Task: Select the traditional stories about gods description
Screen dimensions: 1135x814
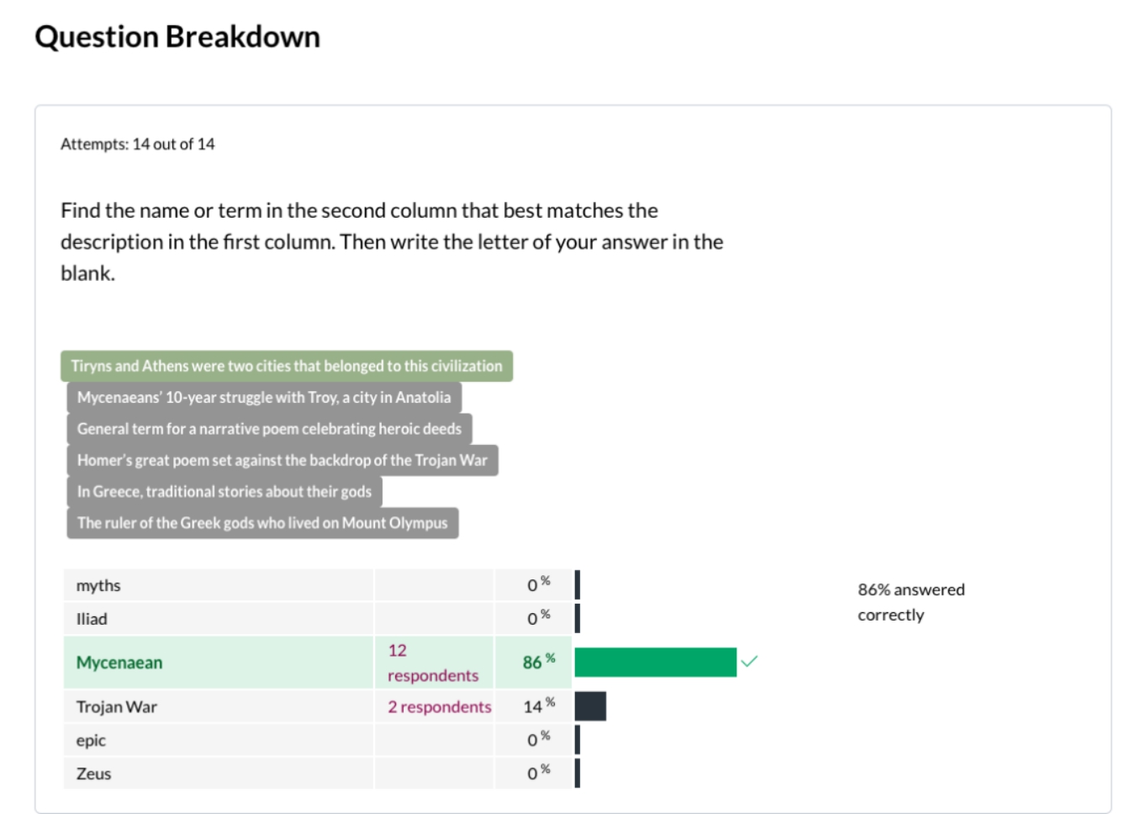Action: tap(224, 492)
